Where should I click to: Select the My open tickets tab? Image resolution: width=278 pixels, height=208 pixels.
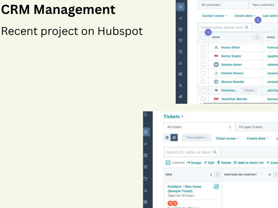point(256,127)
